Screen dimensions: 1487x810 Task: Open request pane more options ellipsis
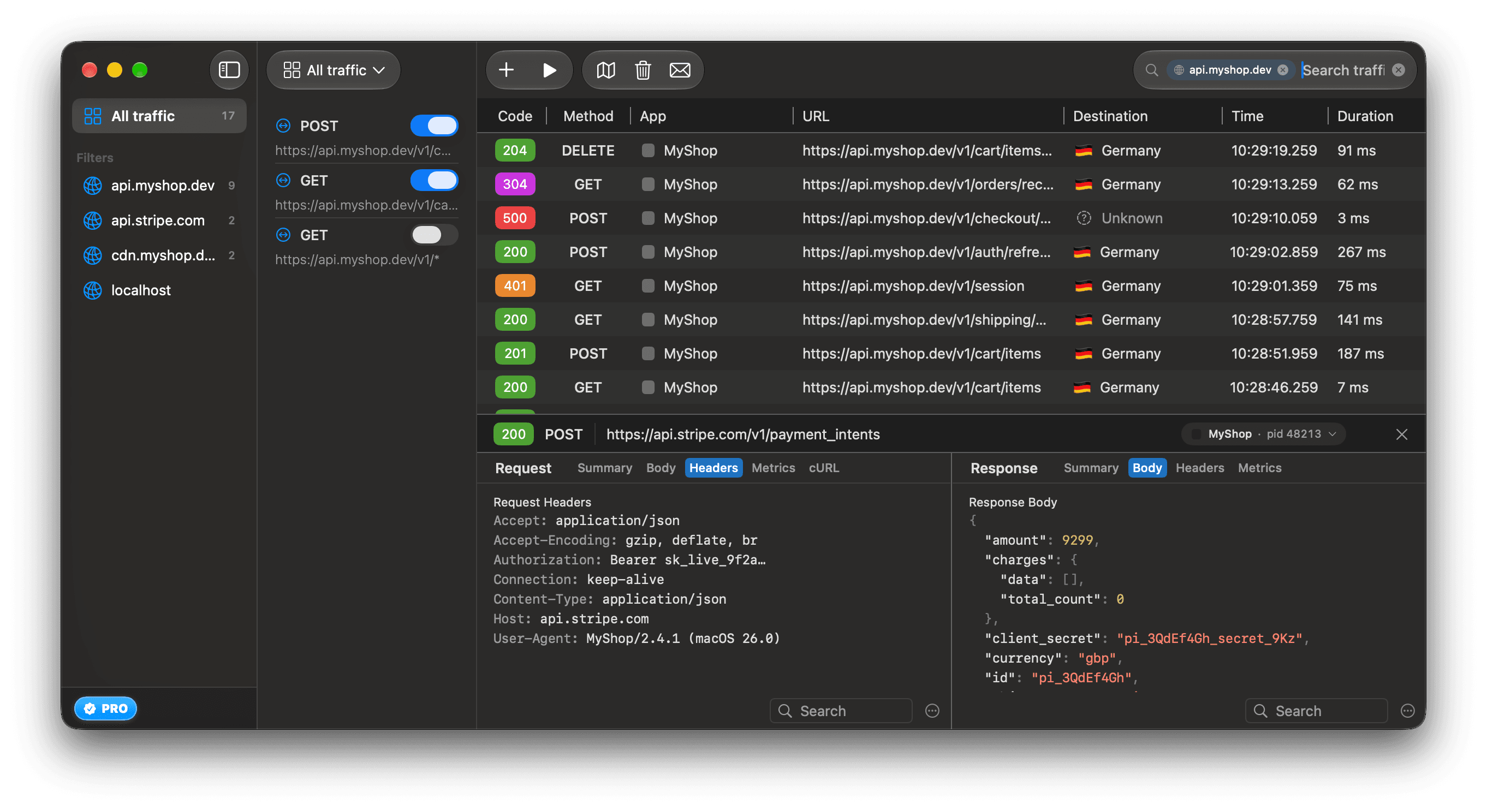[932, 711]
